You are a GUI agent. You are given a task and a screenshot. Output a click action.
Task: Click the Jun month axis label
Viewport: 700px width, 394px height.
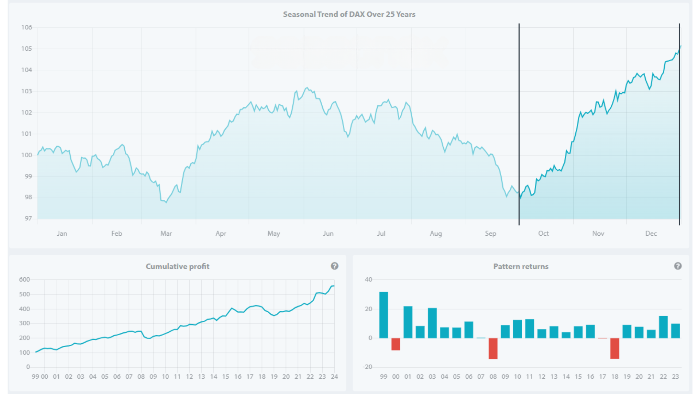point(328,233)
